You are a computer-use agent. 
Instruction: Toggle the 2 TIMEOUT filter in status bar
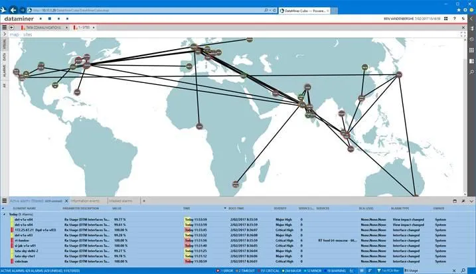coord(245,271)
